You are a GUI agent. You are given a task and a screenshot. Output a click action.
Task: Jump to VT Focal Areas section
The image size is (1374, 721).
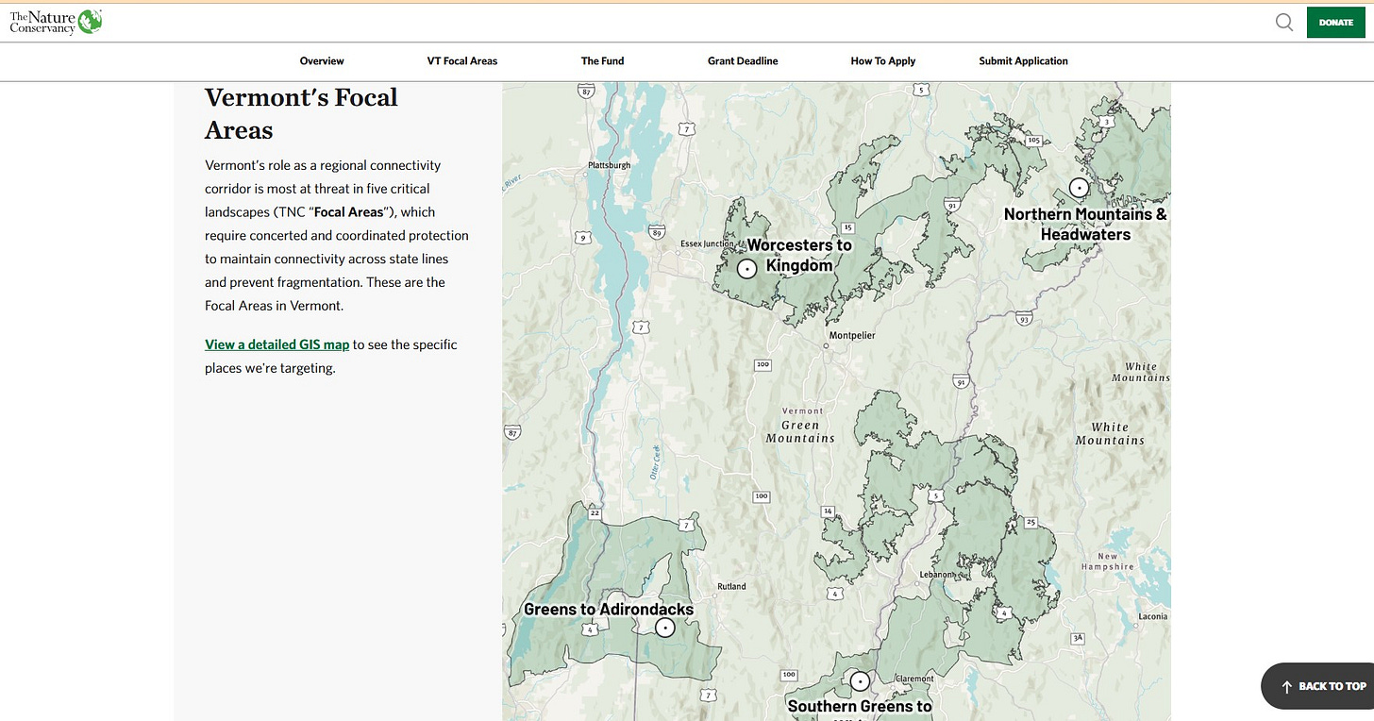[462, 61]
